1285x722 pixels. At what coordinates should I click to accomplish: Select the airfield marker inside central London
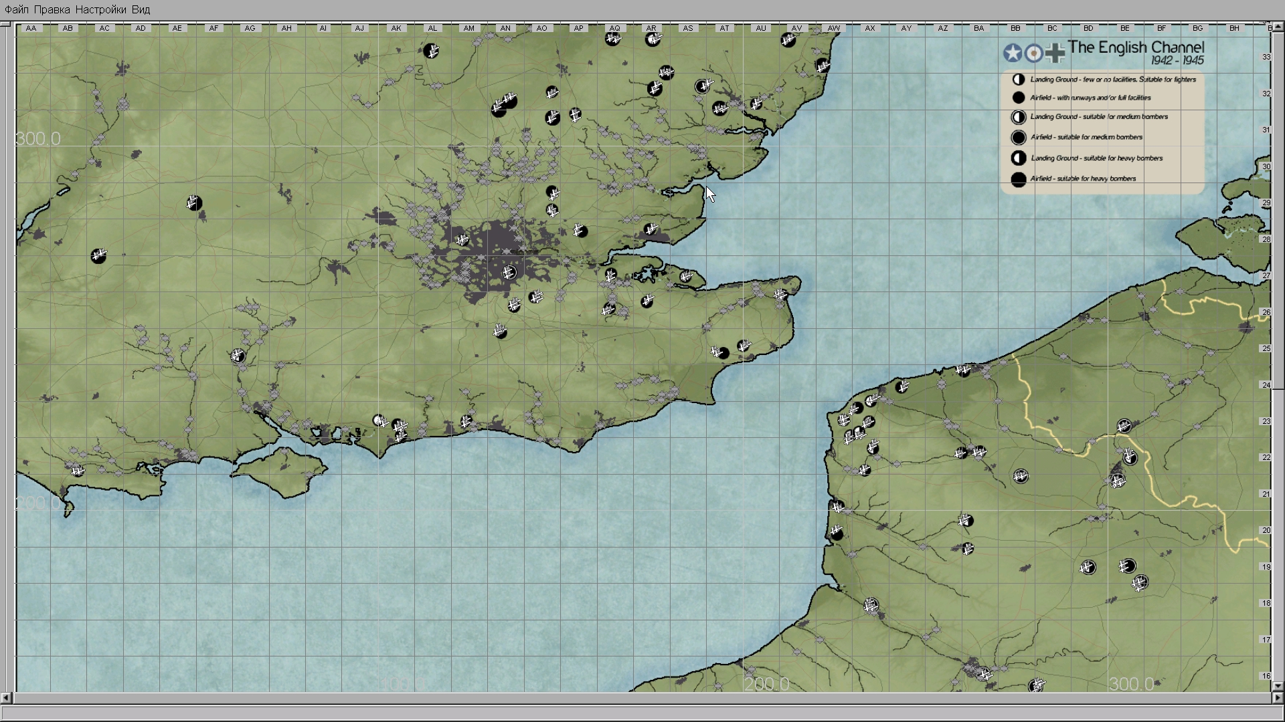click(509, 272)
